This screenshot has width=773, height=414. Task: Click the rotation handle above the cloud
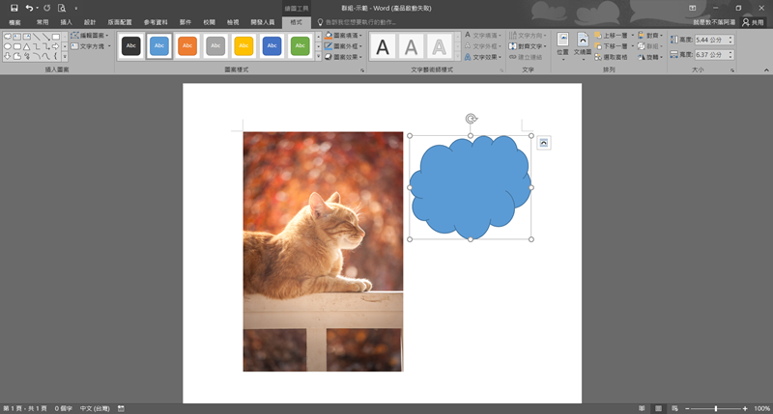(471, 119)
